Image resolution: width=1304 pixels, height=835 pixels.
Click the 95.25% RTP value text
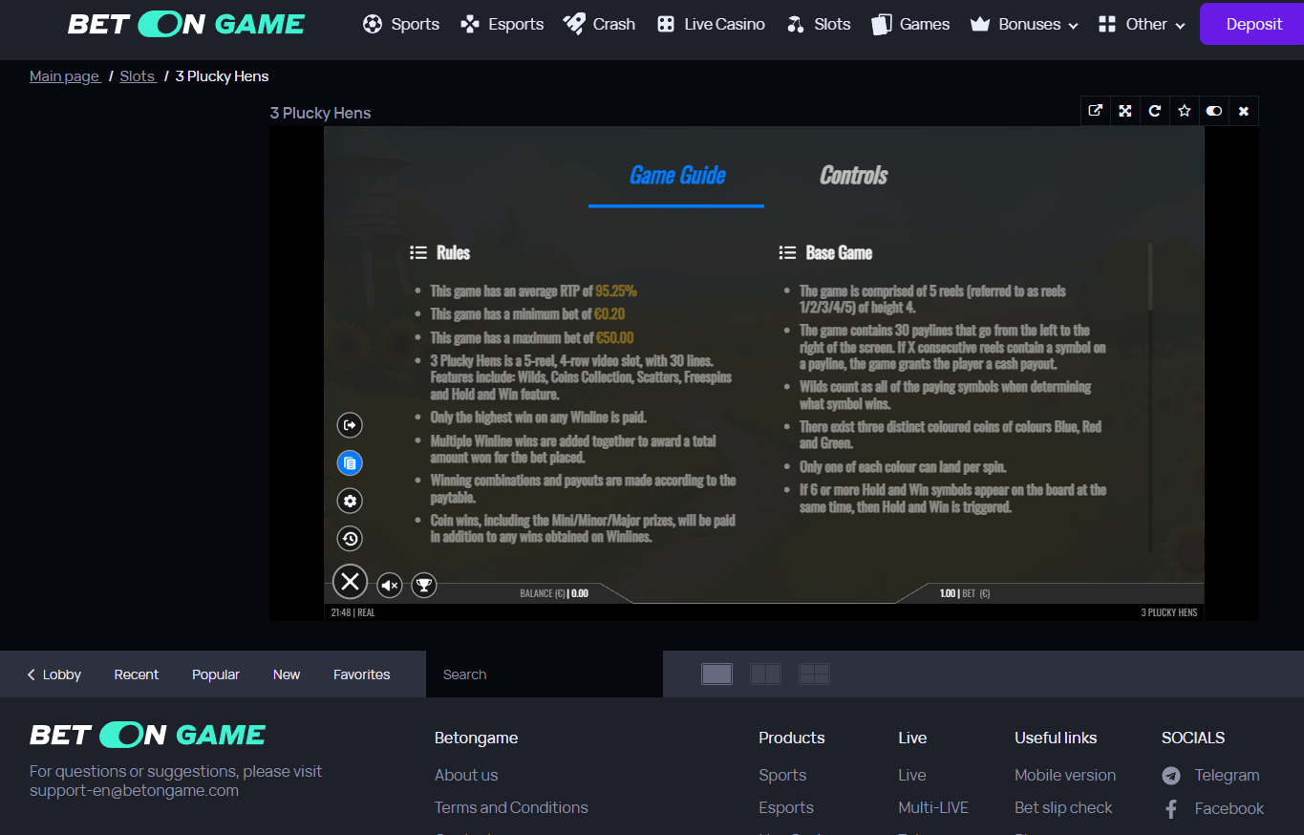[x=616, y=290]
